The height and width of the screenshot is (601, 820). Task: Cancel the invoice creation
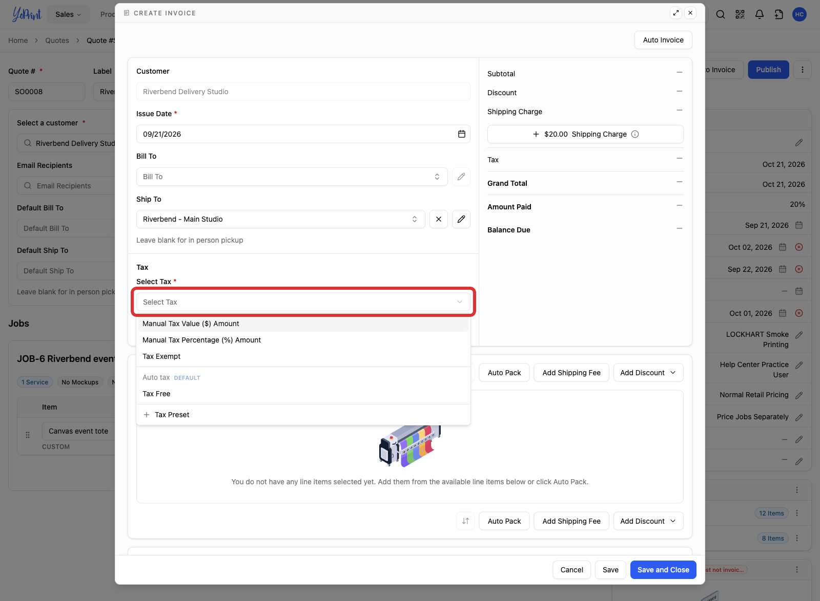(x=572, y=570)
